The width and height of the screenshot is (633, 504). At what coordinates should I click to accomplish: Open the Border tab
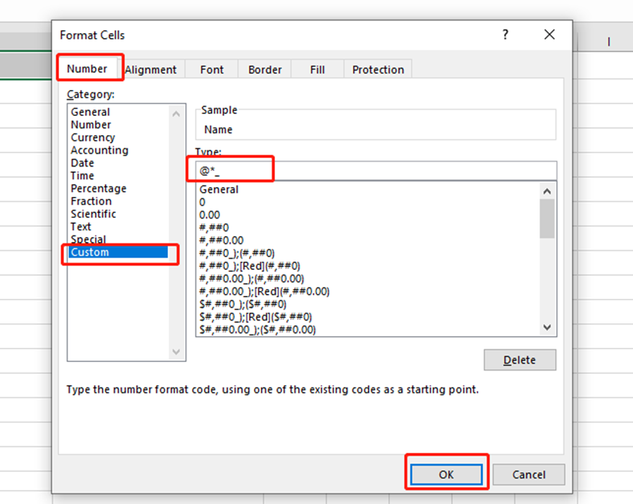(265, 70)
